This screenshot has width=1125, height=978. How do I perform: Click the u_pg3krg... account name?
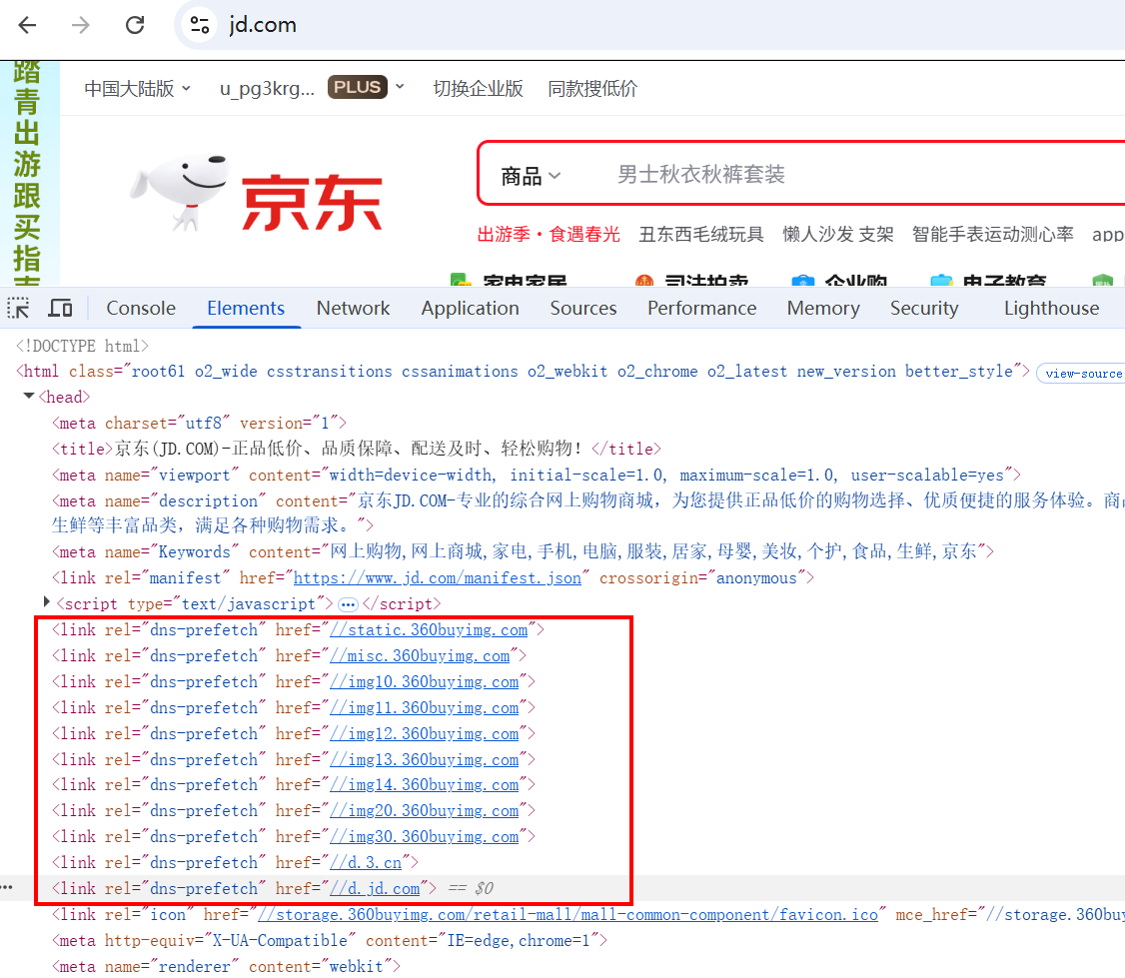(267, 88)
